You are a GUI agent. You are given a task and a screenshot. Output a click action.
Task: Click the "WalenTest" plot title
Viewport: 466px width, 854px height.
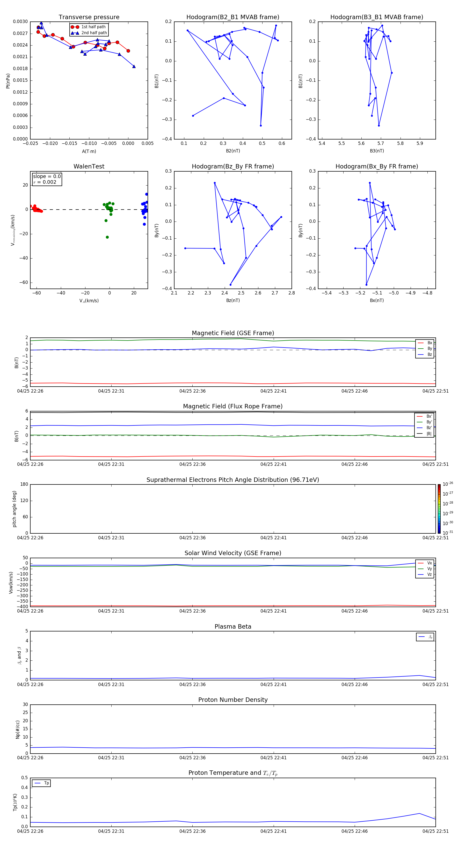pyautogui.click(x=89, y=166)
